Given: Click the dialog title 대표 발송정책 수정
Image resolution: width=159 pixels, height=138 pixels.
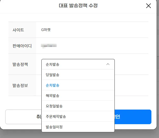Looking at the screenshot, I should 78,5.
